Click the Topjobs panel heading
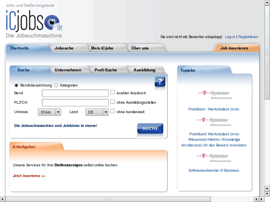The width and height of the screenshot is (270, 202). 188,70
